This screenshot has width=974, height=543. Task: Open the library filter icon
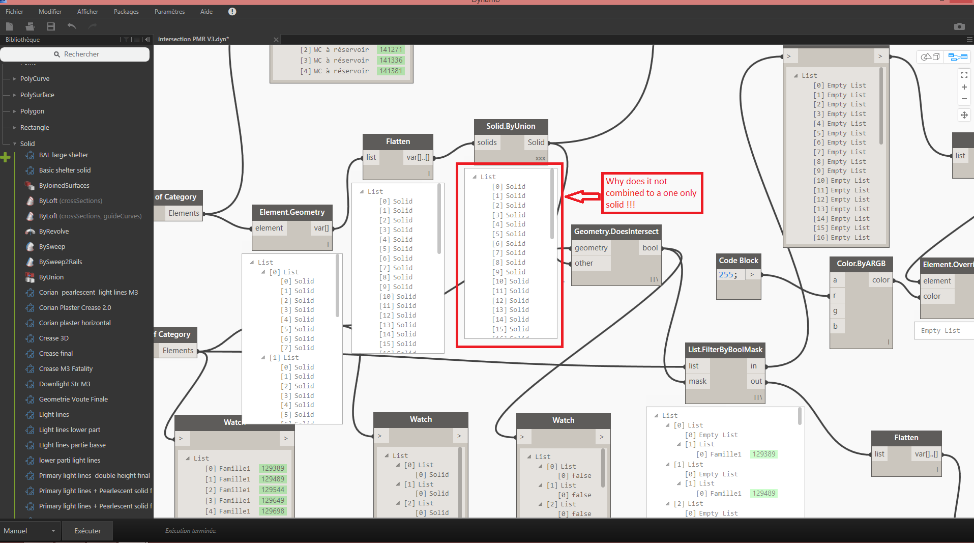pyautogui.click(x=126, y=40)
